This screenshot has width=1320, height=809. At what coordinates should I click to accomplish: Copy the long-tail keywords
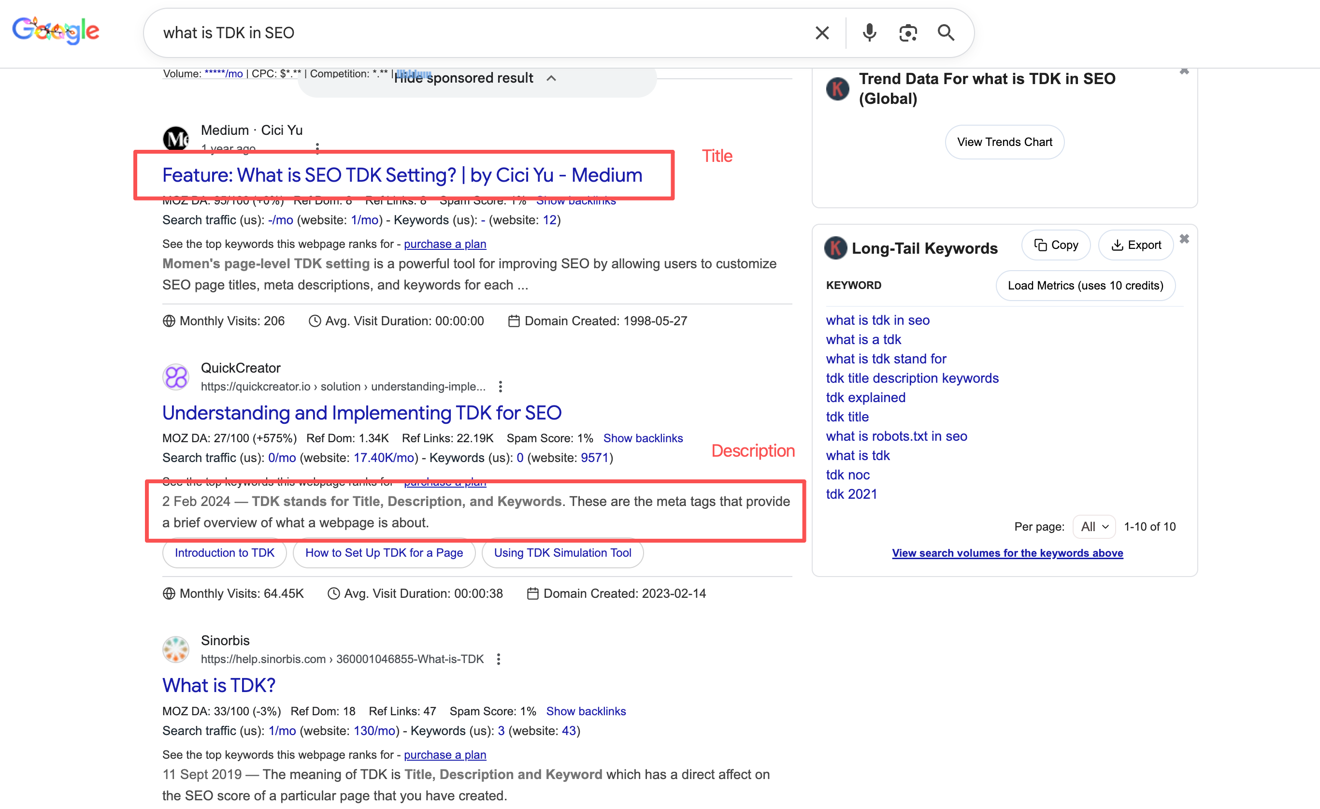coord(1055,245)
